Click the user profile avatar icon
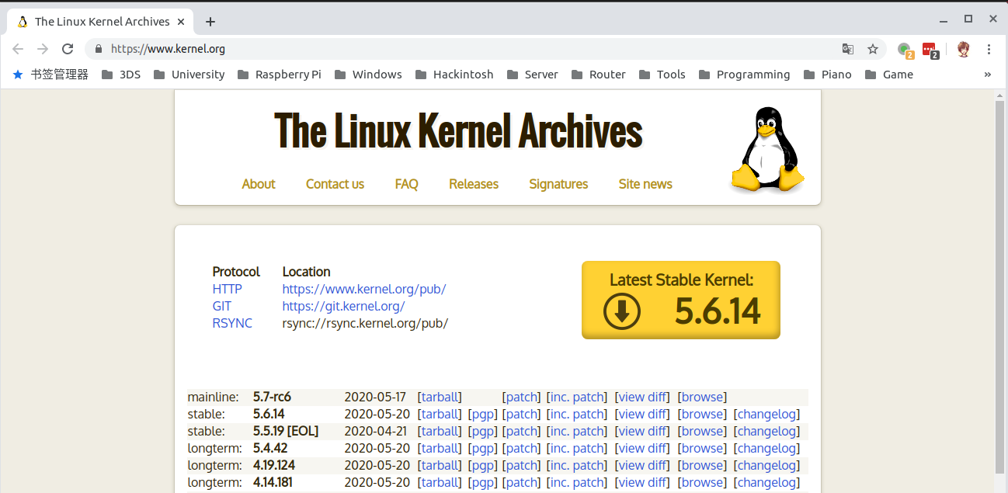Viewport: 1008px width, 493px height. click(x=963, y=49)
